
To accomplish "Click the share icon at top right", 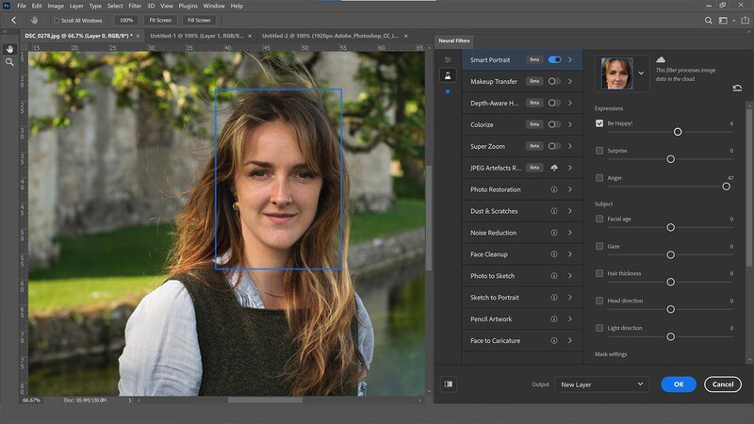I will pos(746,20).
